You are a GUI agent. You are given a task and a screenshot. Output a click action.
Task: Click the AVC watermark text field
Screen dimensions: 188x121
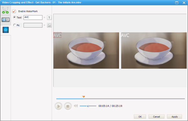(33, 17)
